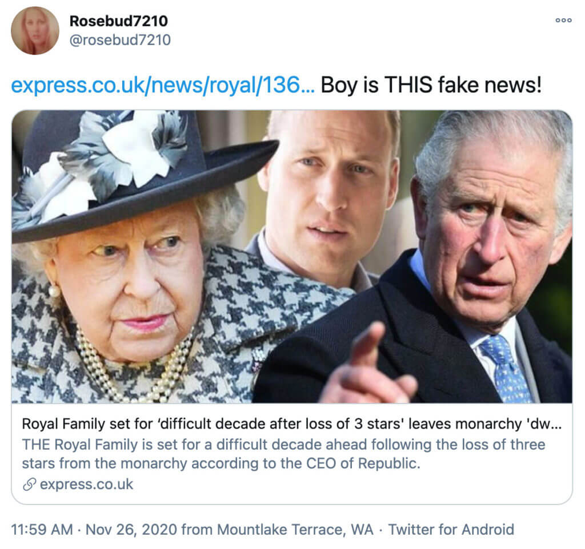
Task: Click the pointing hand in the card image
Action: click(370, 372)
